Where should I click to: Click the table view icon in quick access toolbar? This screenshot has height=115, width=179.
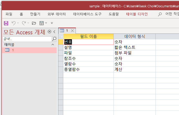click(41, 23)
